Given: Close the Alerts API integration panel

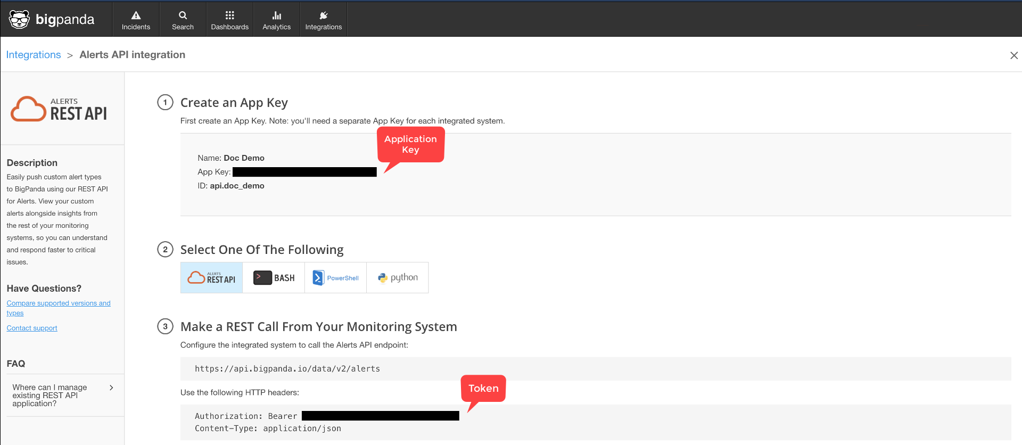Looking at the screenshot, I should [1013, 55].
